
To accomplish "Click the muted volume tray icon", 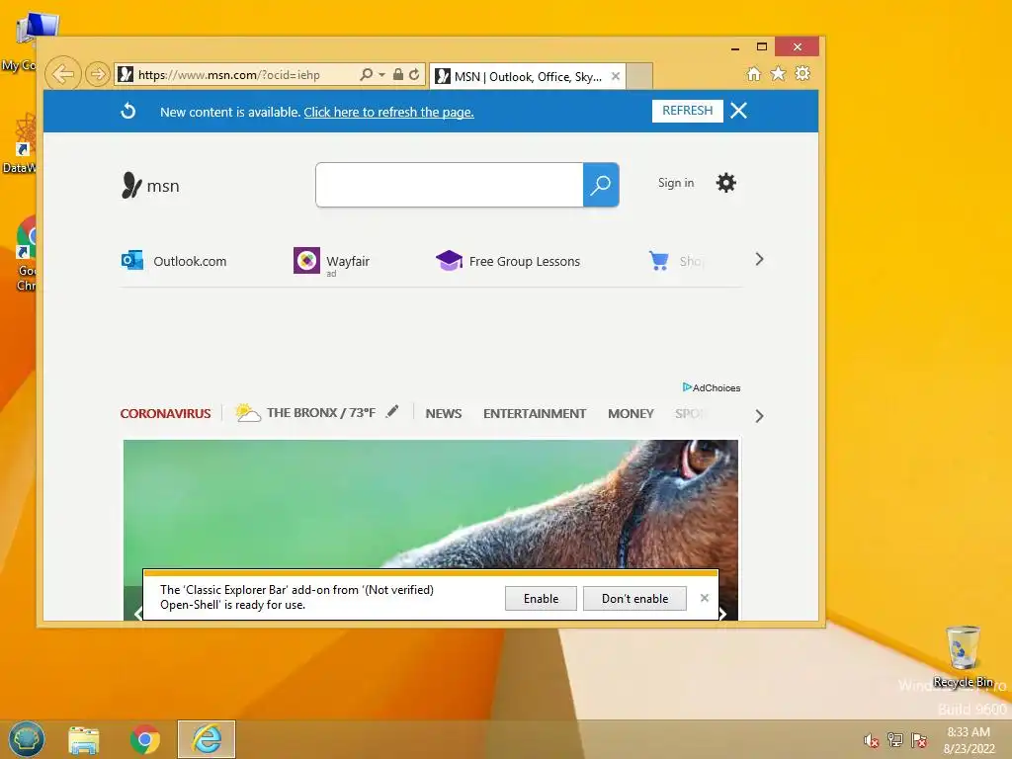I will pos(871,740).
